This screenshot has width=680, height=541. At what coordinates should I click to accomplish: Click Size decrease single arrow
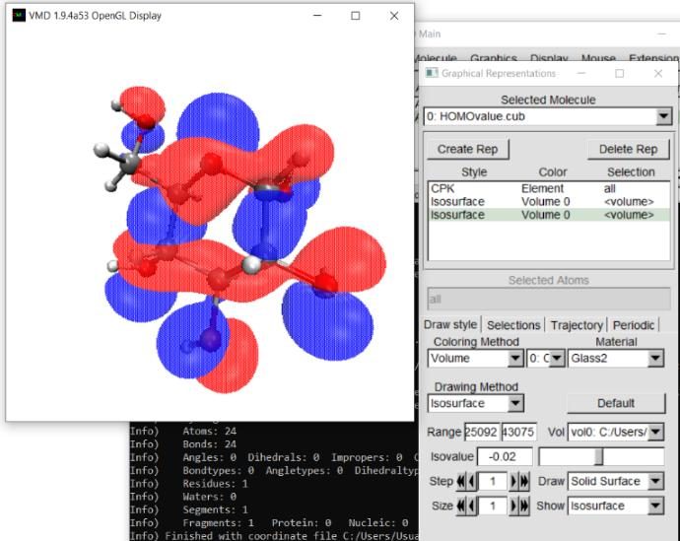471,506
